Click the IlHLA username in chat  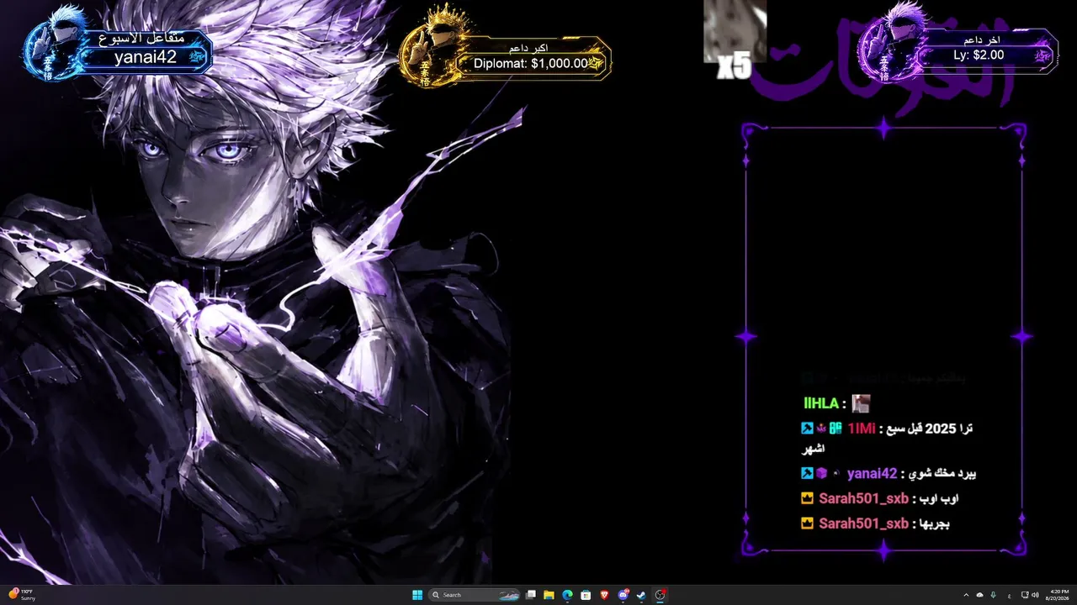pyautogui.click(x=821, y=403)
